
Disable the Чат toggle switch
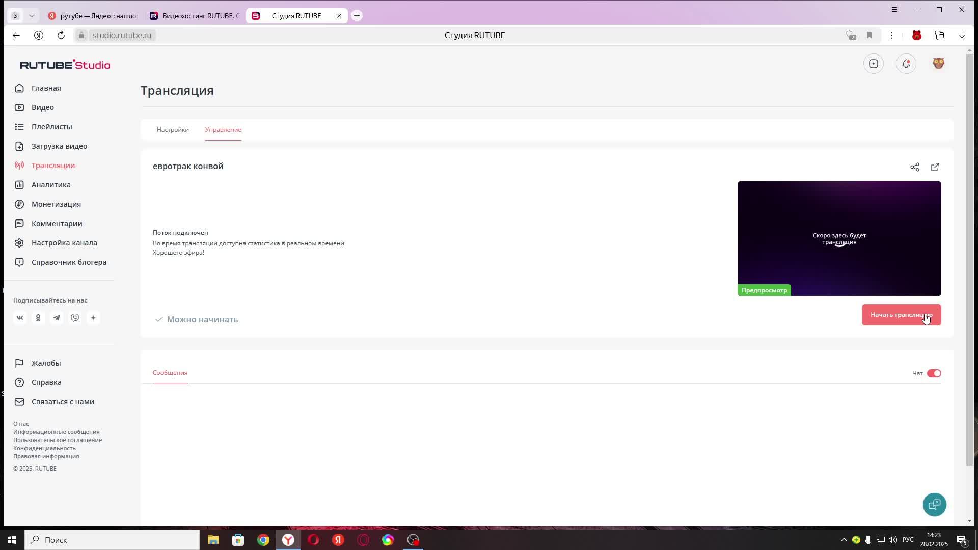point(934,373)
